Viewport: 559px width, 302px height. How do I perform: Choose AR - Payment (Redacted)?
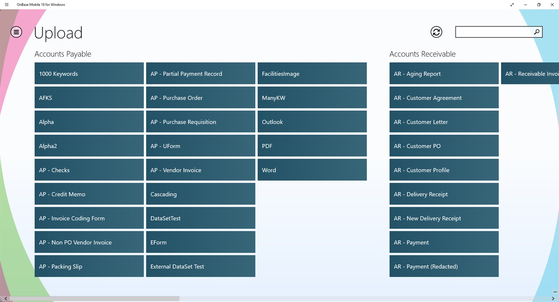[x=444, y=266]
